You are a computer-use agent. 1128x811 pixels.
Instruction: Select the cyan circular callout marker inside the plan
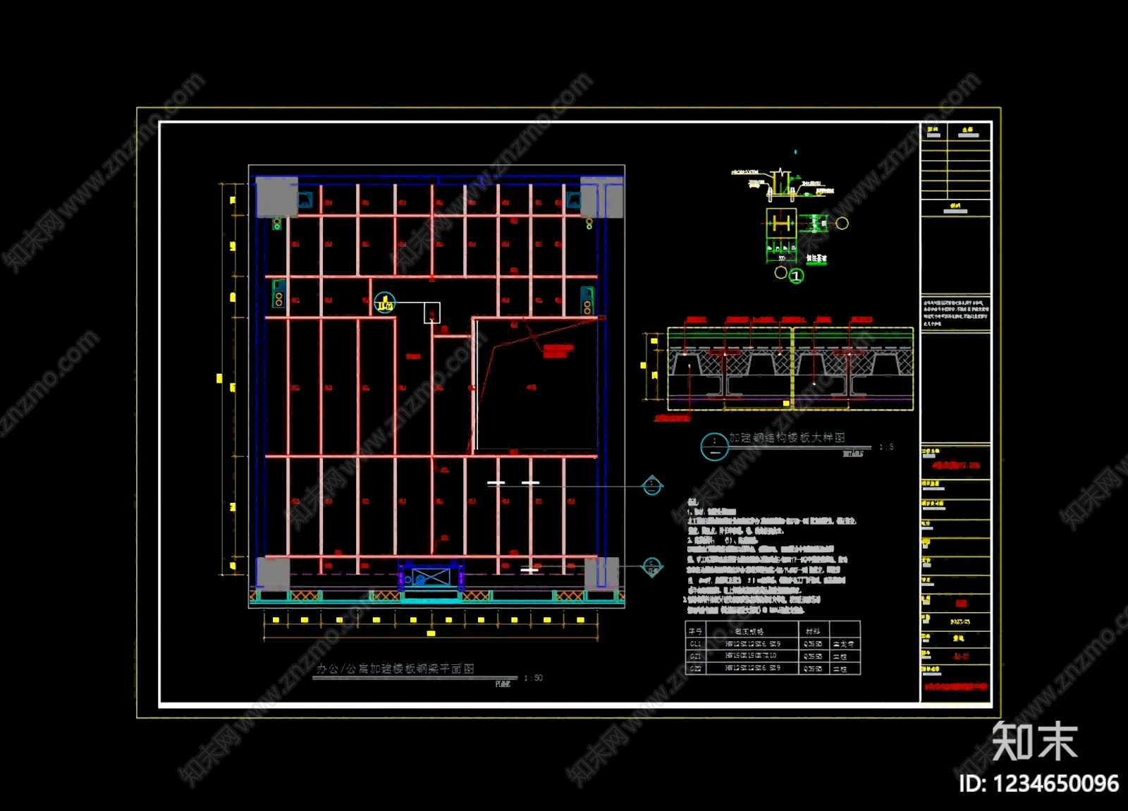point(384,303)
